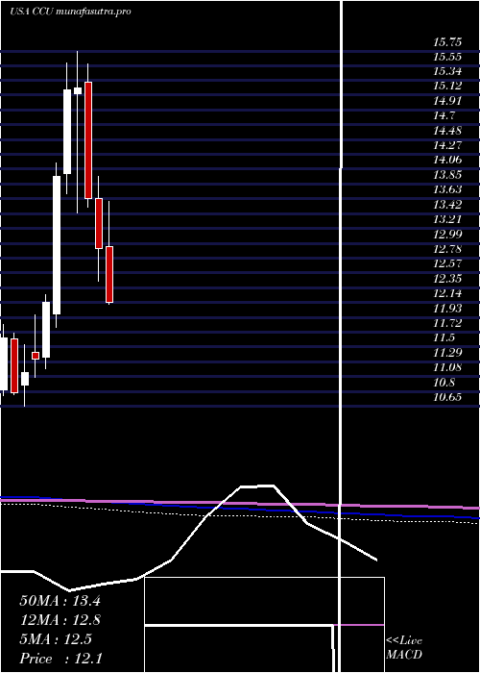The width and height of the screenshot is (480, 673).
Task: Click the 11.93 price axis label
Action: (447, 309)
